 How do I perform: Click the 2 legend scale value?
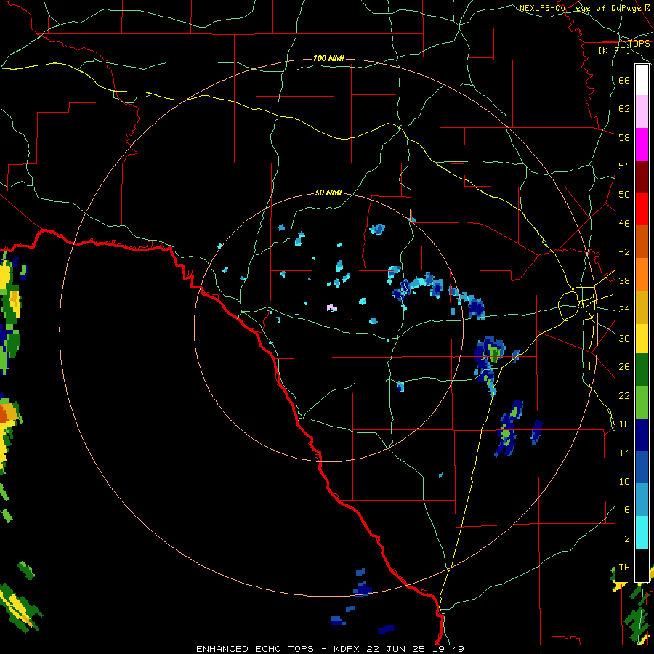pos(627,539)
